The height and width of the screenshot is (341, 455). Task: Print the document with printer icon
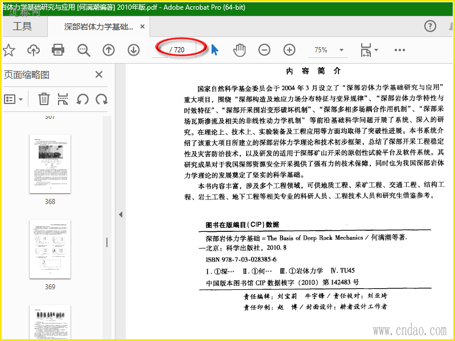(58, 50)
